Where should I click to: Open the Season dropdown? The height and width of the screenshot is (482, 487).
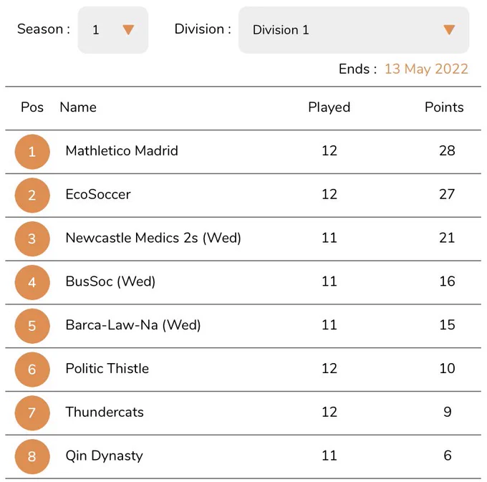(x=112, y=30)
